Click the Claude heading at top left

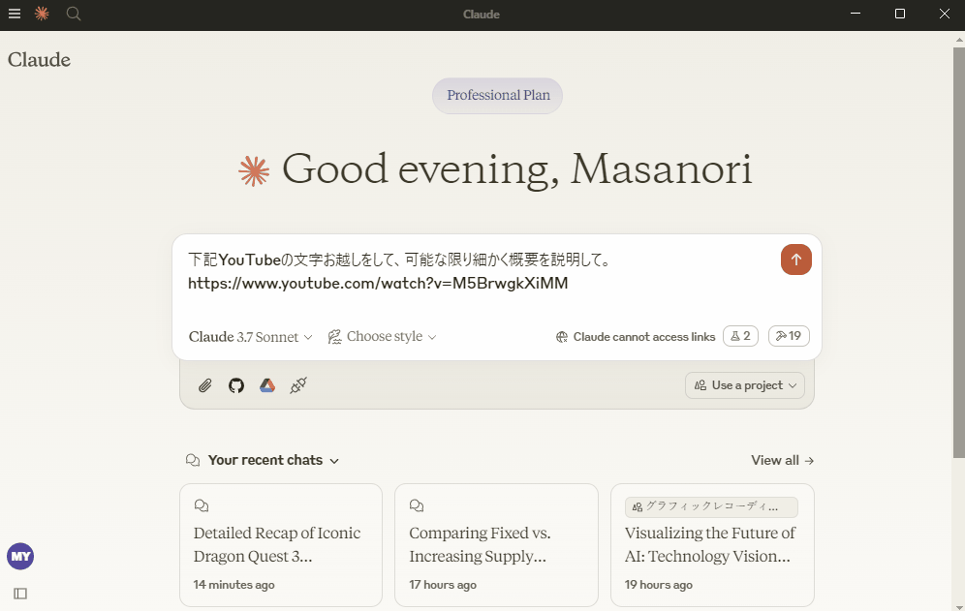coord(39,60)
